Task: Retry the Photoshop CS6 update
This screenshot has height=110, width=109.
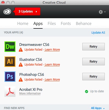Action: (94, 77)
